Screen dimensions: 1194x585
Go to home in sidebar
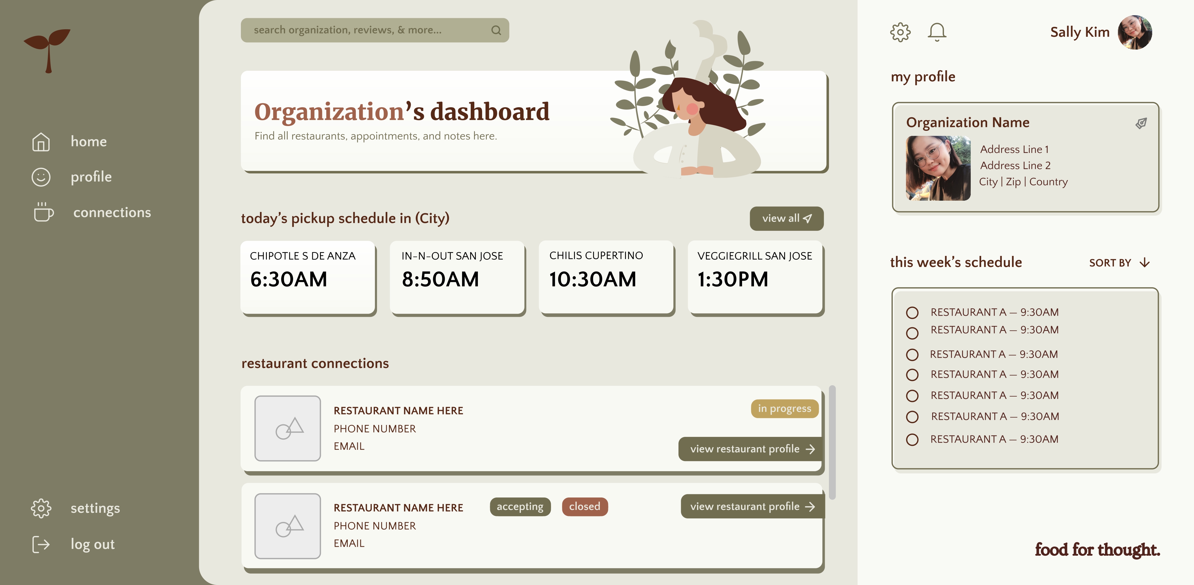[x=88, y=142]
